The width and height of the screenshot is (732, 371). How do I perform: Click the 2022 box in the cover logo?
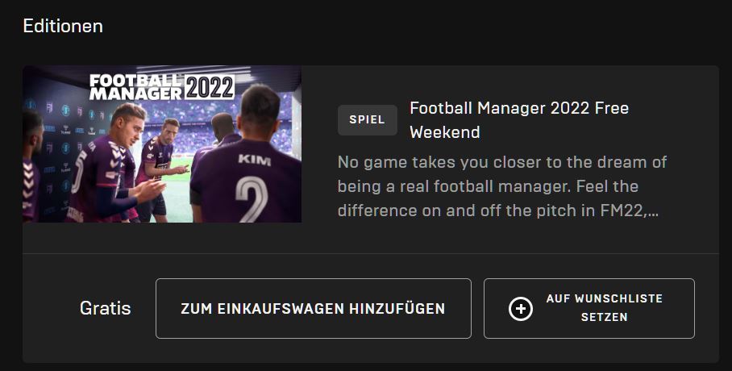click(210, 87)
